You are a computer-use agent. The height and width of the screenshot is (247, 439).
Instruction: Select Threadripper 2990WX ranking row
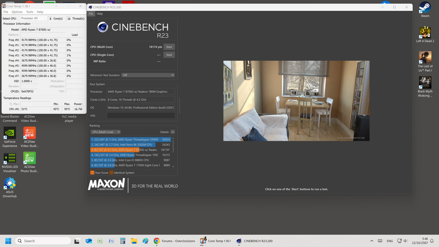[x=131, y=140]
